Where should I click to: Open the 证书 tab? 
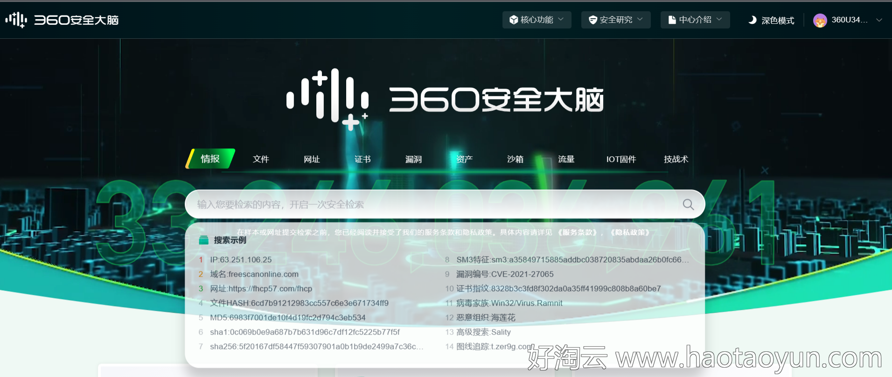362,159
